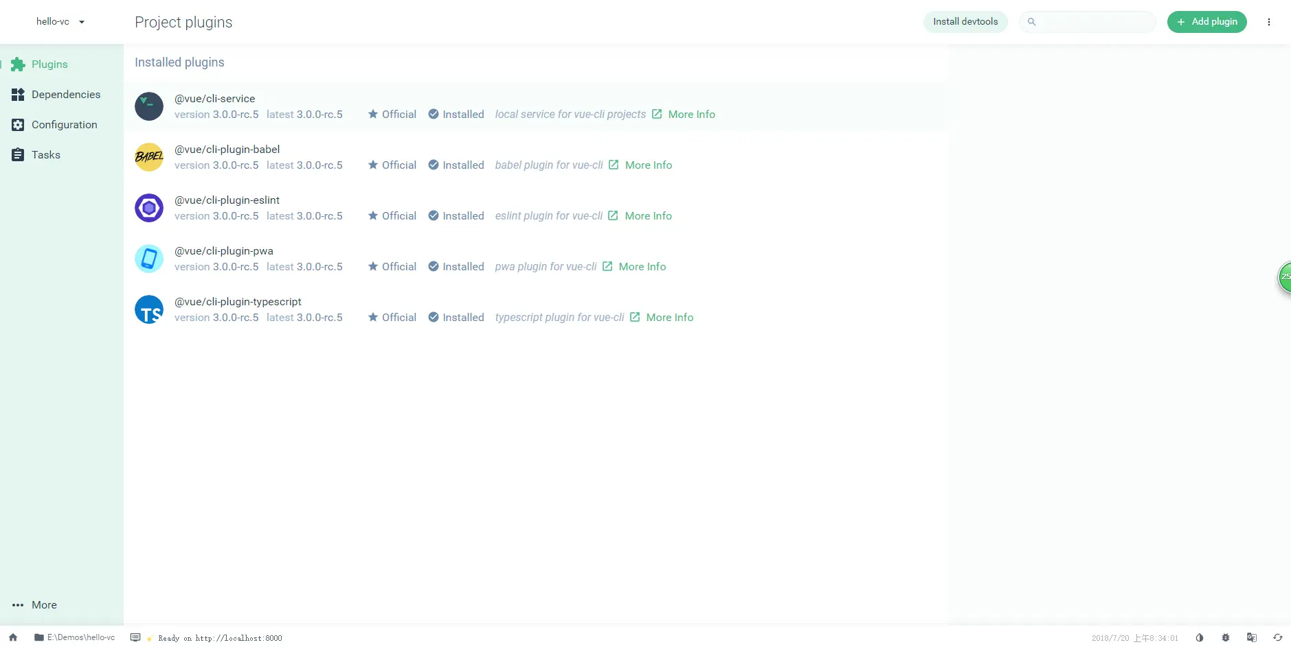Click 'local service for vue-cli projects' description
Screen dimensions: 1291x649
571,115
